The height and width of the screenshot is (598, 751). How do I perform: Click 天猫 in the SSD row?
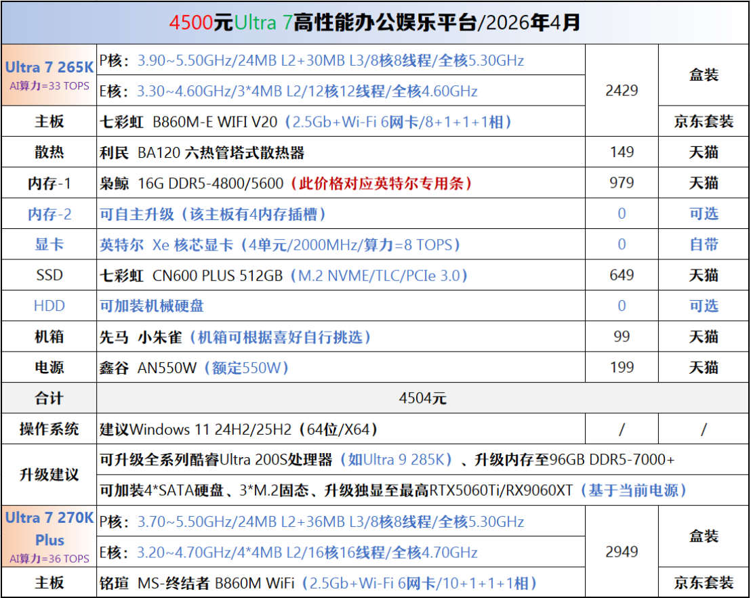(704, 275)
